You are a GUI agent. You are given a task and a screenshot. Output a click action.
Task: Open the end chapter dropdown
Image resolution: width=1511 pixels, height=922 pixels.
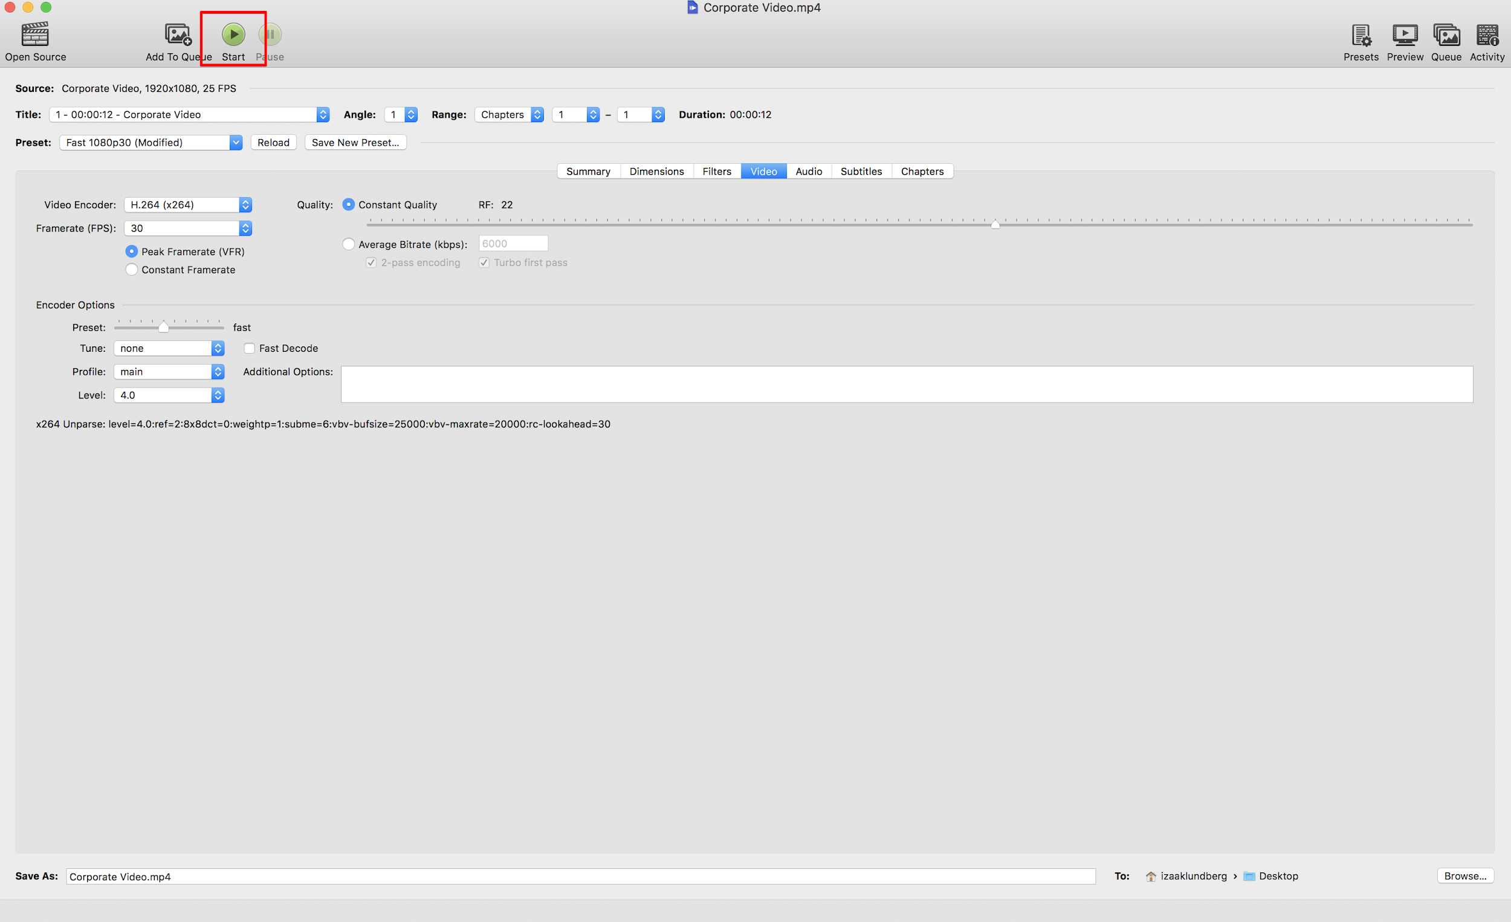coord(641,115)
